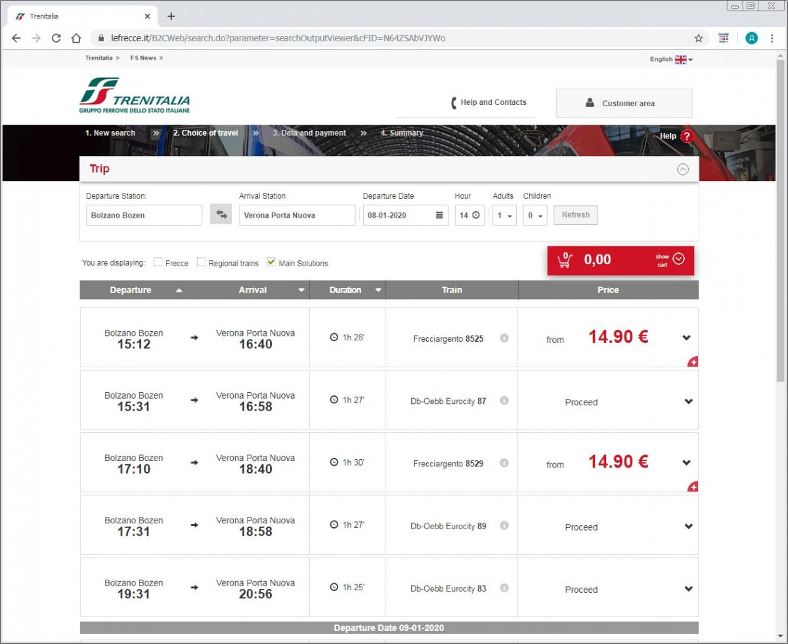Click the colorful grid extension icon

click(724, 38)
